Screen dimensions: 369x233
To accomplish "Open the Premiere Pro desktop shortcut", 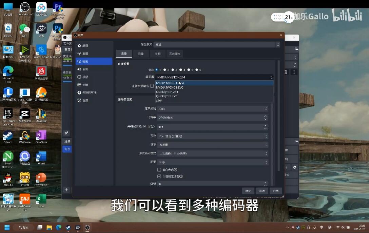I will [58, 10].
